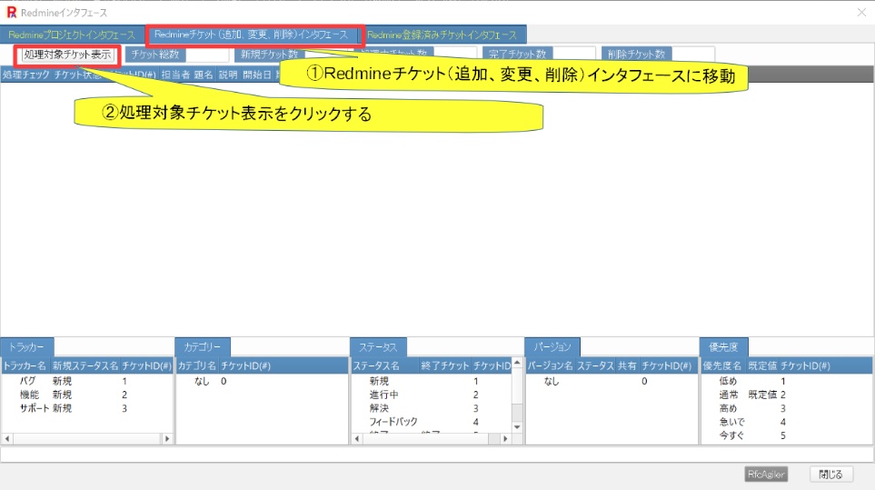Click the 担当者 column header
Viewport: 875px width, 490px height.
[x=175, y=75]
